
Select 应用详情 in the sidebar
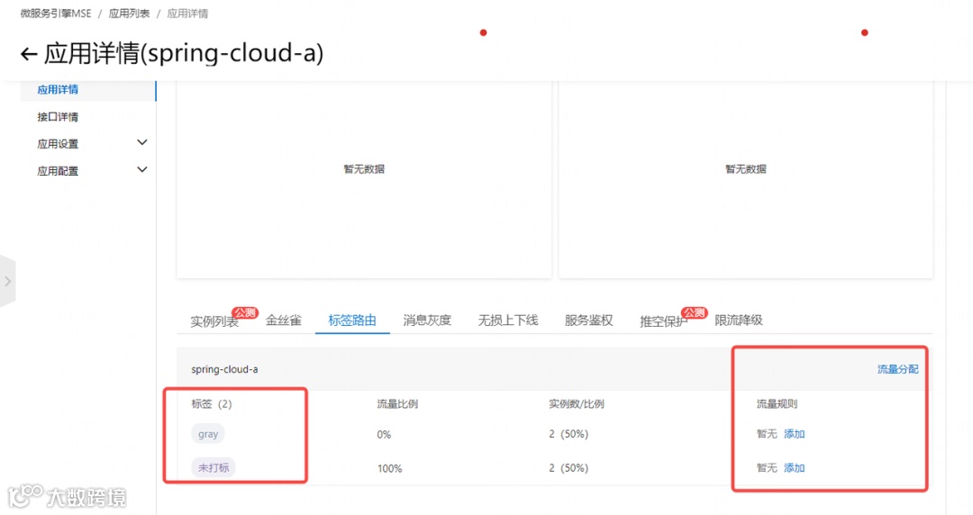pyautogui.click(x=58, y=89)
